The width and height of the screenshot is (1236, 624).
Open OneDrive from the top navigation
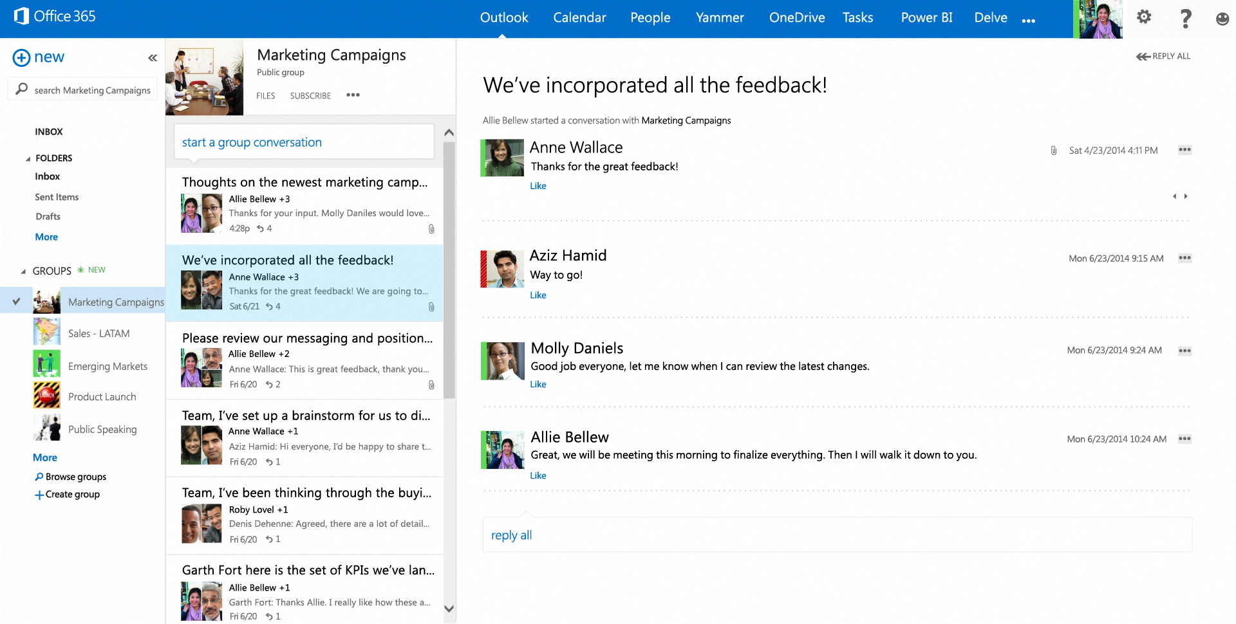tap(796, 18)
